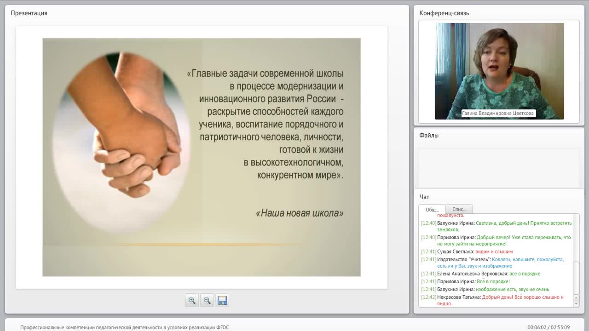Switch to the Общ... chat tab
This screenshot has height=331, width=589.
[432, 209]
